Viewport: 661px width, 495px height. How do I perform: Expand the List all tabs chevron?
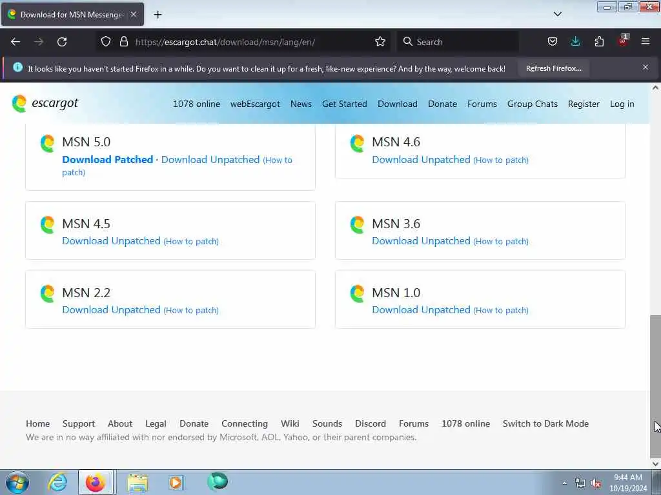click(x=557, y=14)
